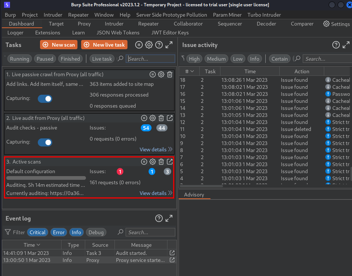The image size is (352, 276).
Task: Switch to the Collaborator tab
Action: (x=188, y=24)
